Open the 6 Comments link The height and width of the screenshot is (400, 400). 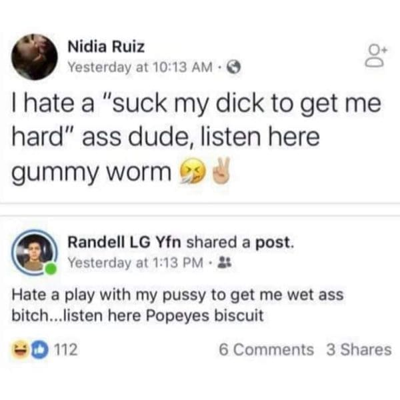266,349
